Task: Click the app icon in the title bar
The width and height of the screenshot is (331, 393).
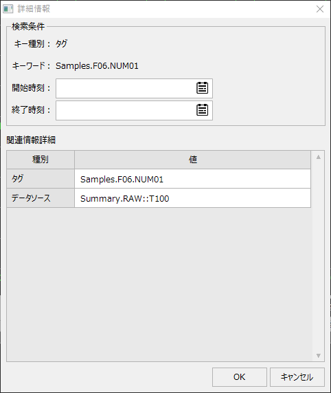Action: 8,9
